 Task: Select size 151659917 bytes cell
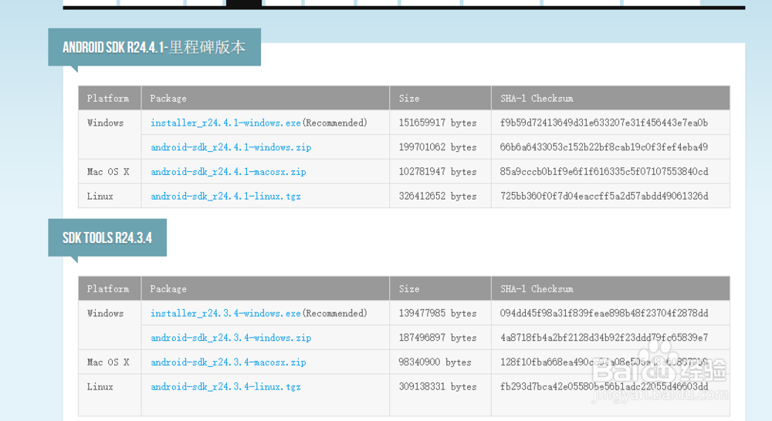(440, 123)
